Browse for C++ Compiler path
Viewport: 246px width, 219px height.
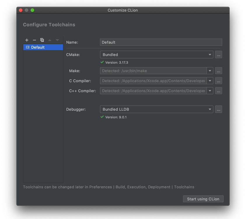[219, 91]
